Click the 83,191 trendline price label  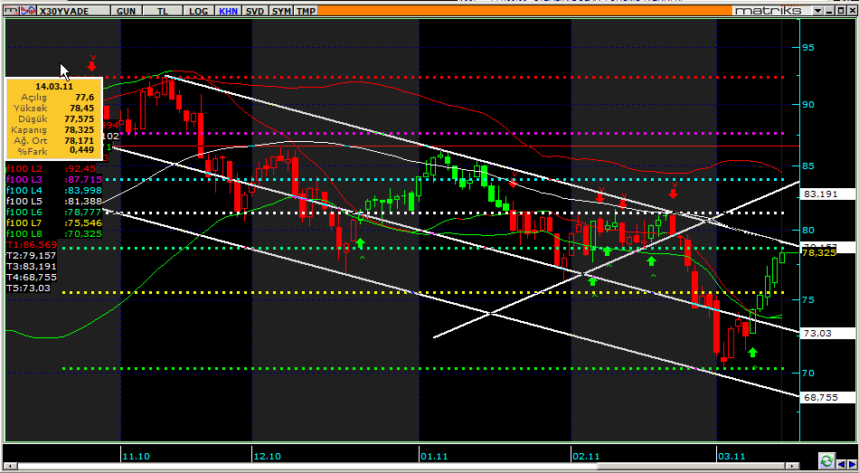click(818, 194)
